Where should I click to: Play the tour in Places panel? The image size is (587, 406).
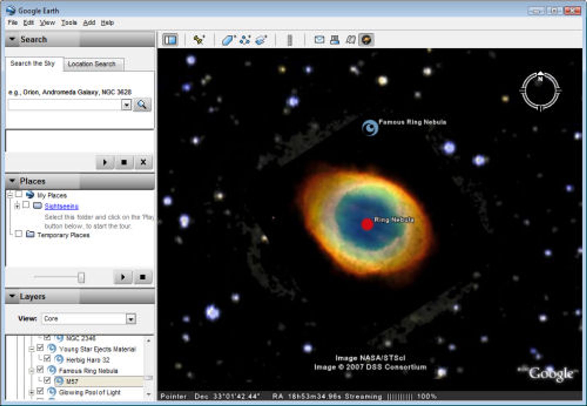(x=123, y=277)
